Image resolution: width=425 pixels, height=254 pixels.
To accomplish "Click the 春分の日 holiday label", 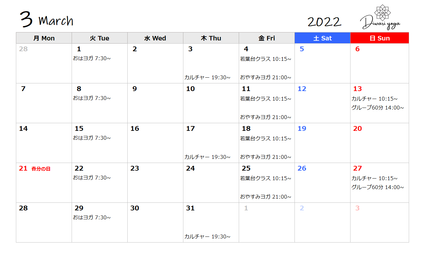I will [x=41, y=169].
